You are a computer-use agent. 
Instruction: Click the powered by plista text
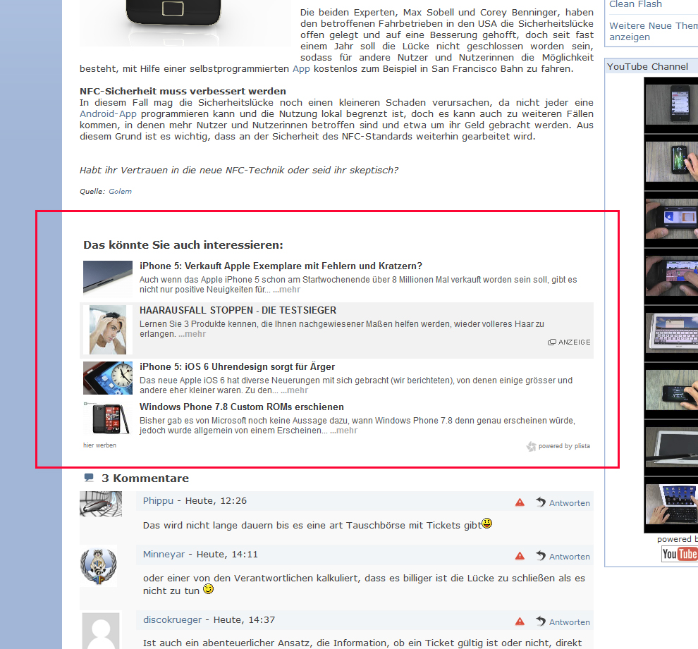(564, 446)
